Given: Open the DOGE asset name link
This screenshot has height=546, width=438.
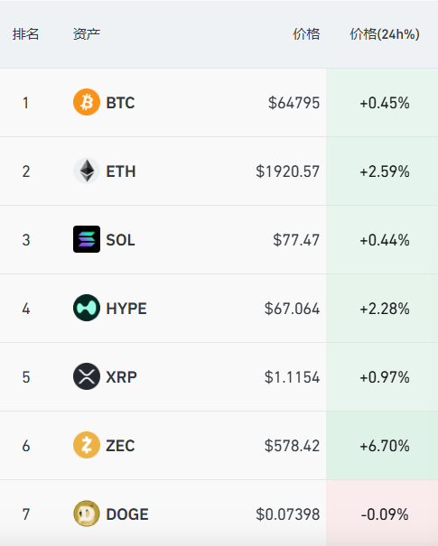Looking at the screenshot, I should click(127, 514).
